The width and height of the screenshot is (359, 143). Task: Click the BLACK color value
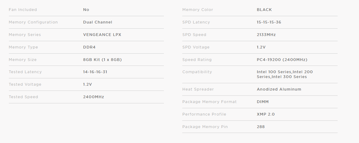click(264, 10)
